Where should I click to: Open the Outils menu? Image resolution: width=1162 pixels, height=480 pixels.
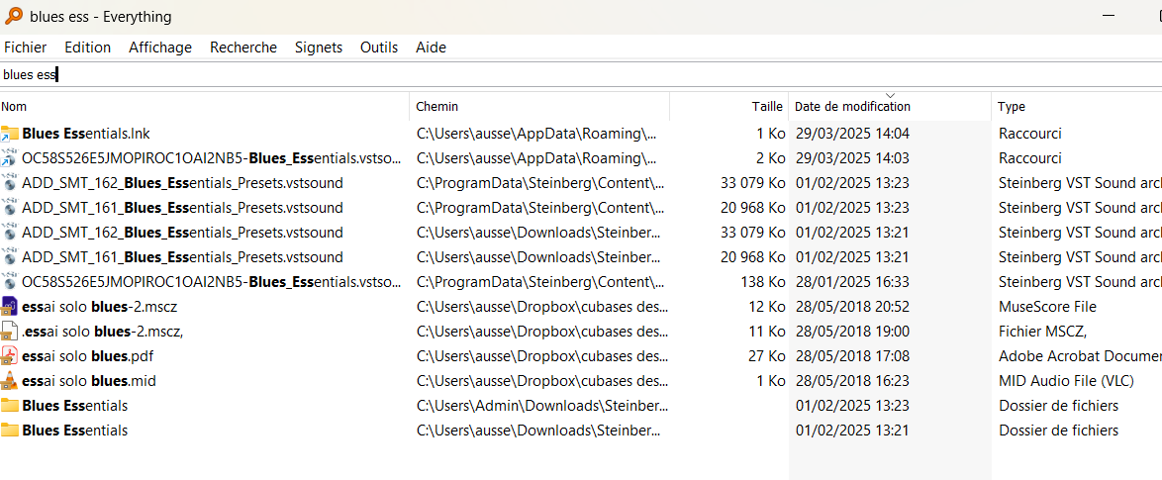pos(379,48)
